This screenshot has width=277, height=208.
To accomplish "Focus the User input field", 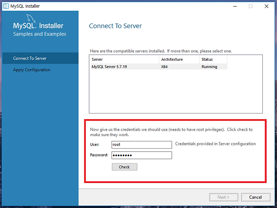I will (x=142, y=145).
